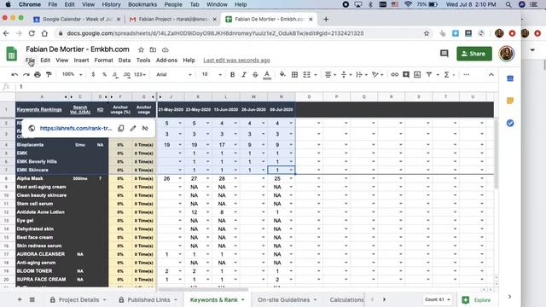Open the font size 10 dropdown
The height and width of the screenshot is (307, 546).
pyautogui.click(x=212, y=74)
